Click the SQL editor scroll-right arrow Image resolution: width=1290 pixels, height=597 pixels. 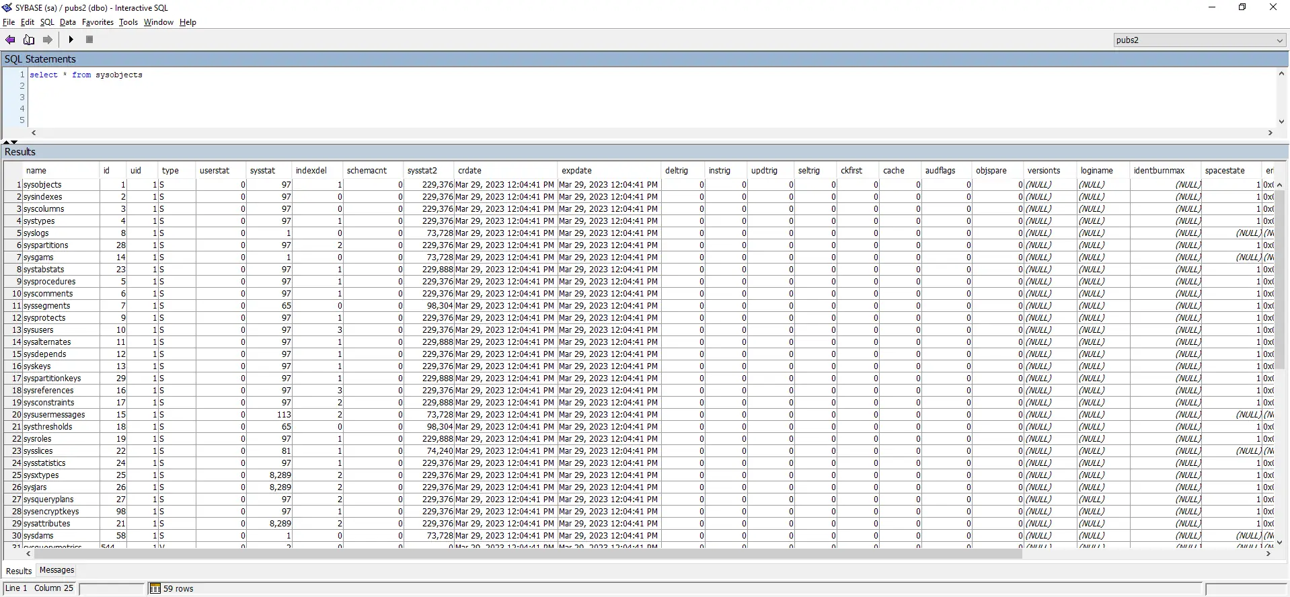pyautogui.click(x=1270, y=133)
